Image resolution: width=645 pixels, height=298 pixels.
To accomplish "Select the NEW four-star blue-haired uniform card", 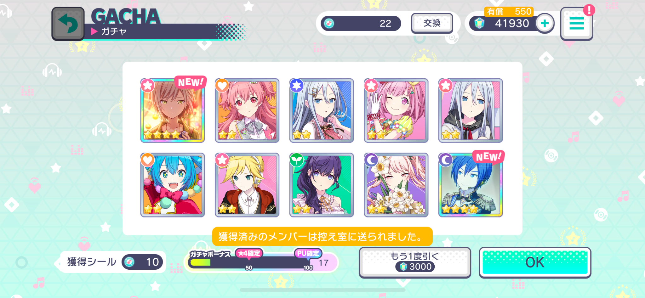I will [471, 185].
